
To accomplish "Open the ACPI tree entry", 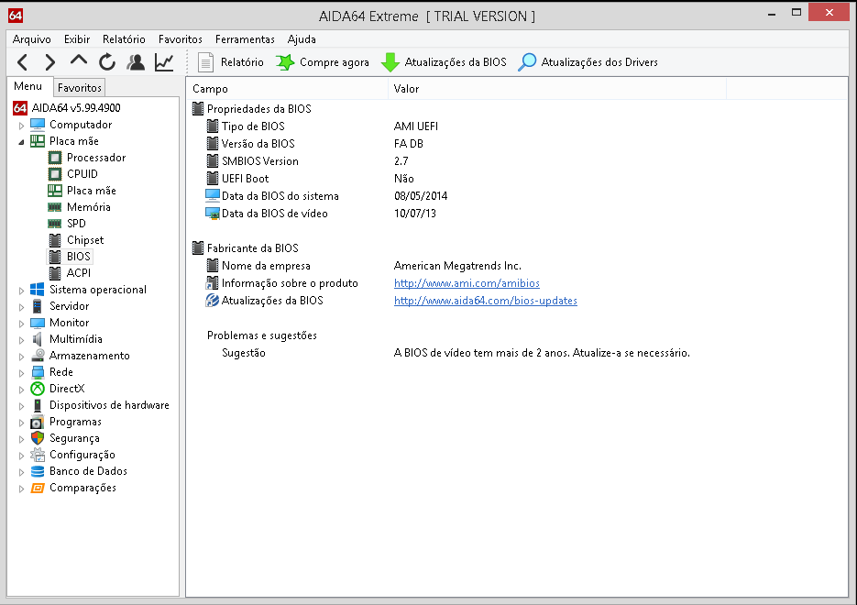I will pyautogui.click(x=79, y=273).
